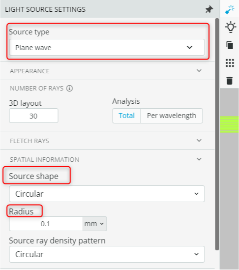Pin the Light Source Settings panel
Screen dimensions: 239x270
[x=209, y=9]
